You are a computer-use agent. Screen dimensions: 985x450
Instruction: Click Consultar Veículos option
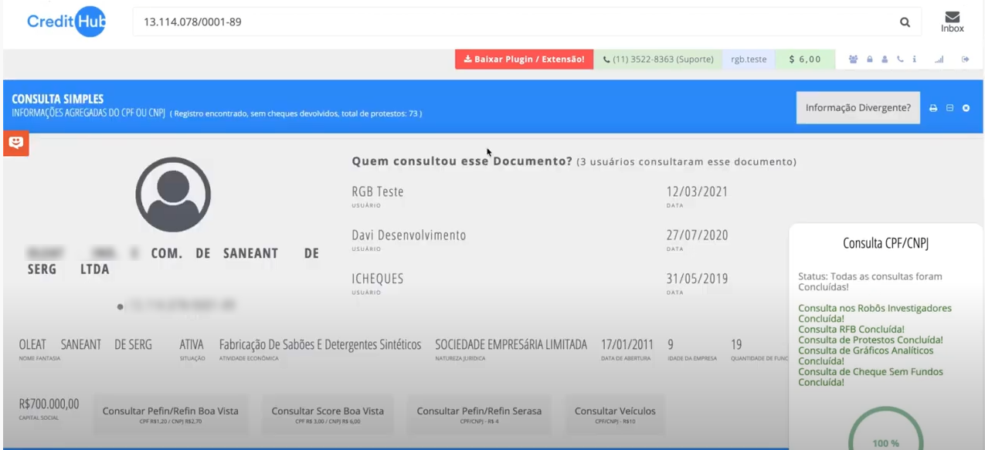(x=615, y=411)
